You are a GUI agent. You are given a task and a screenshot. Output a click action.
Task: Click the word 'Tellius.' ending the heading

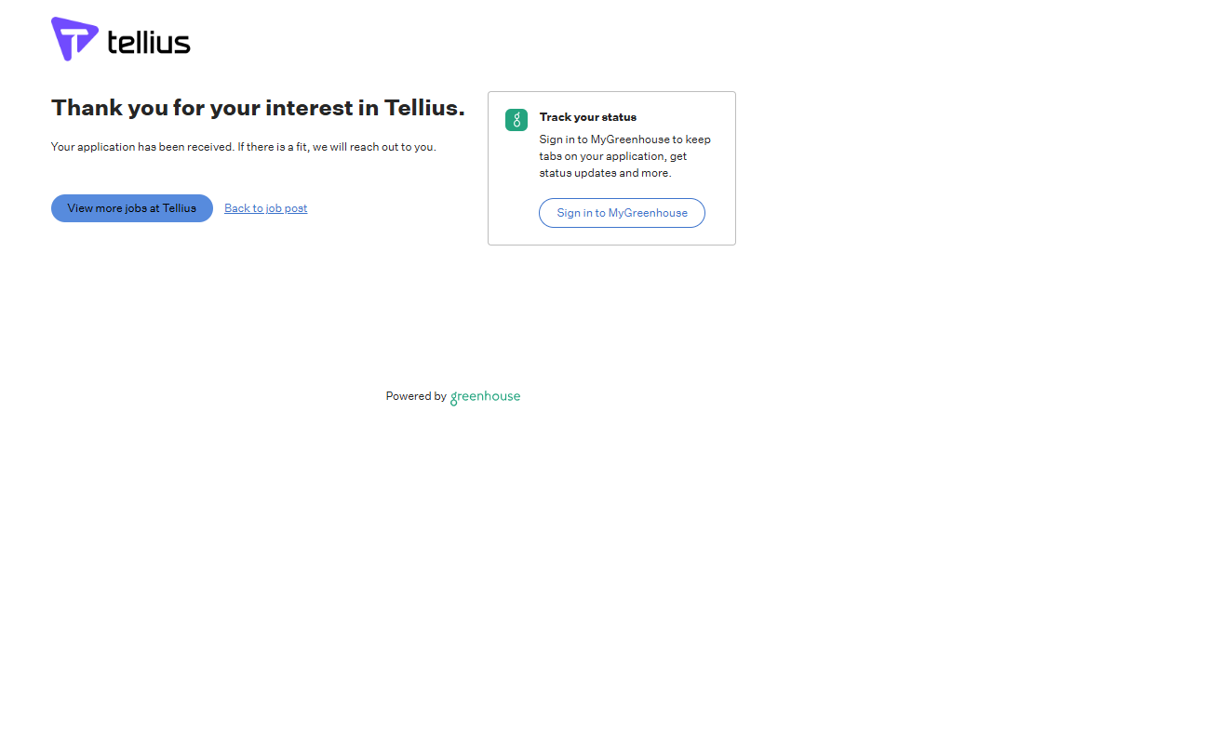(424, 108)
